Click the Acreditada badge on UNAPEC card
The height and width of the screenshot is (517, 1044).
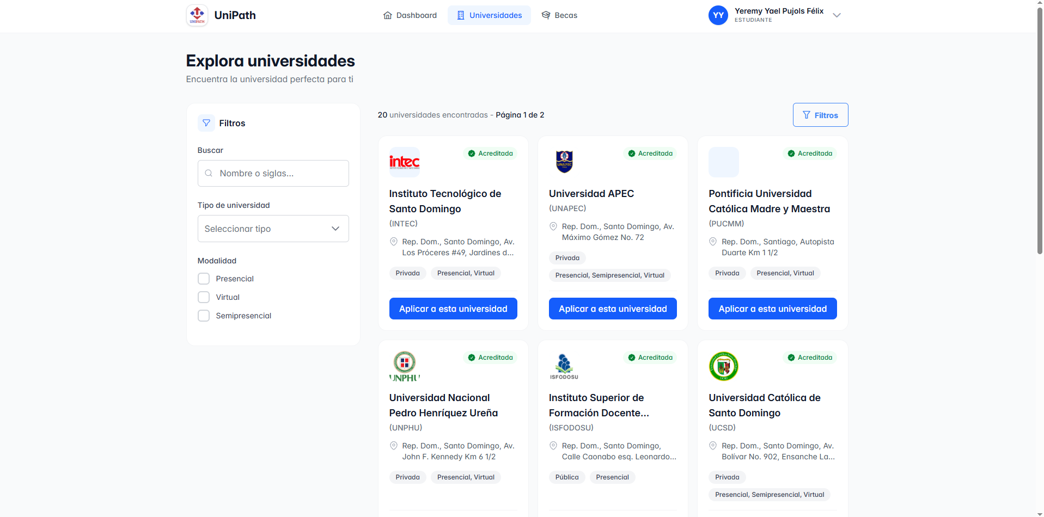(x=650, y=153)
